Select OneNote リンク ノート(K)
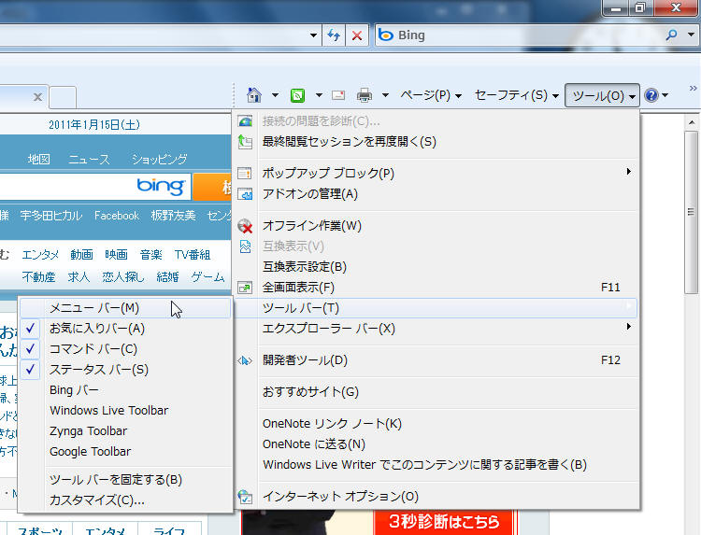This screenshot has width=701, height=535. [436, 424]
